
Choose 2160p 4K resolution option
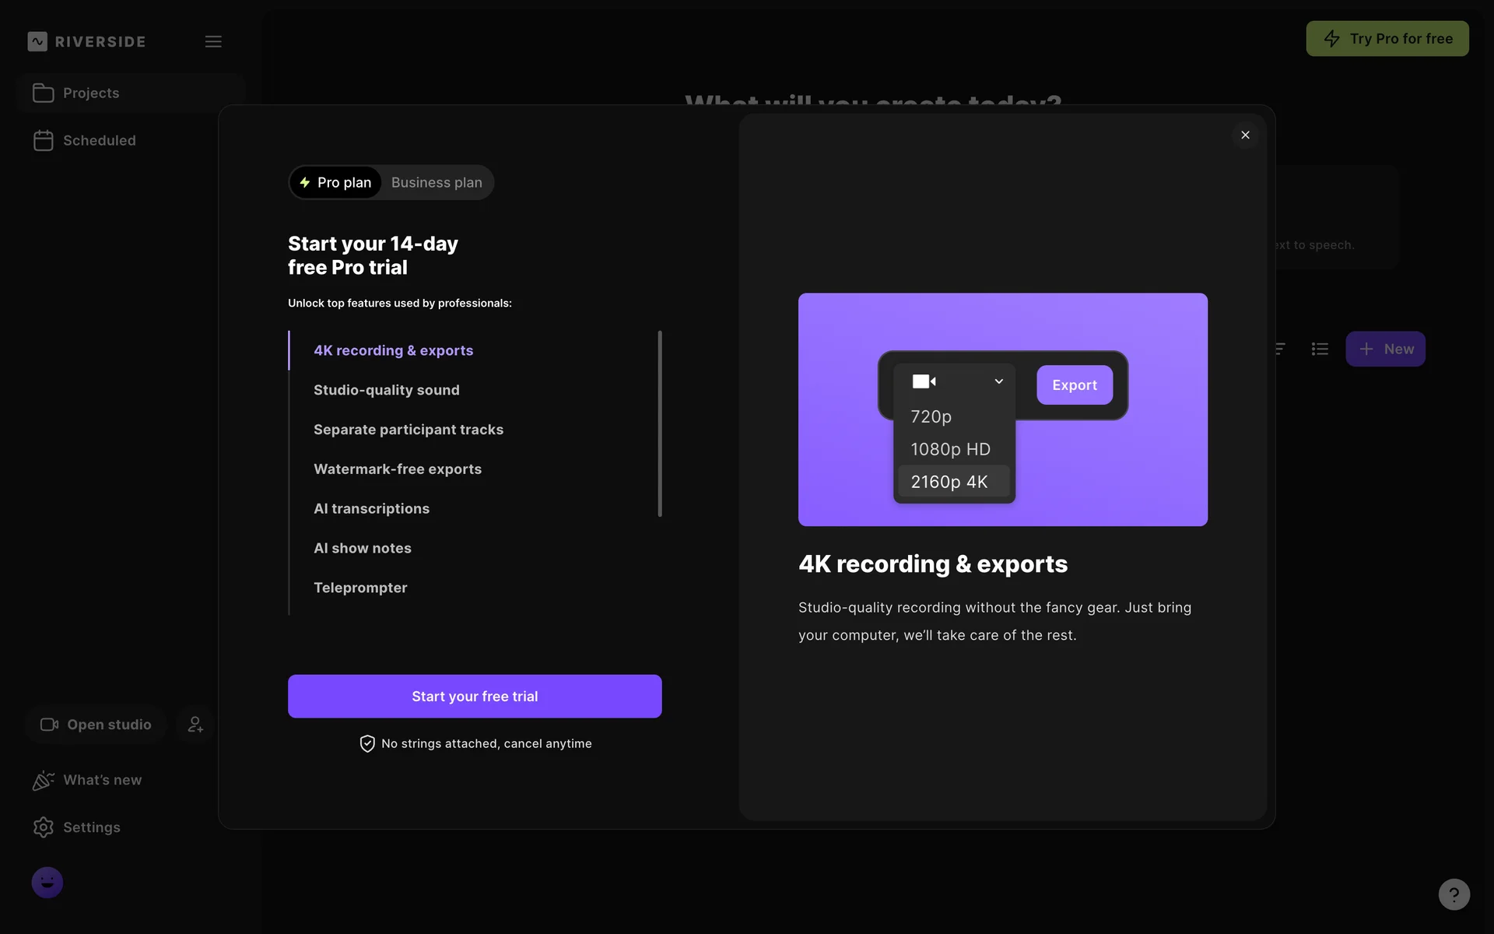click(x=949, y=482)
